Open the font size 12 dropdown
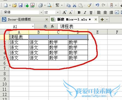The width and height of the screenshot is (122, 100). tap(58, 12)
